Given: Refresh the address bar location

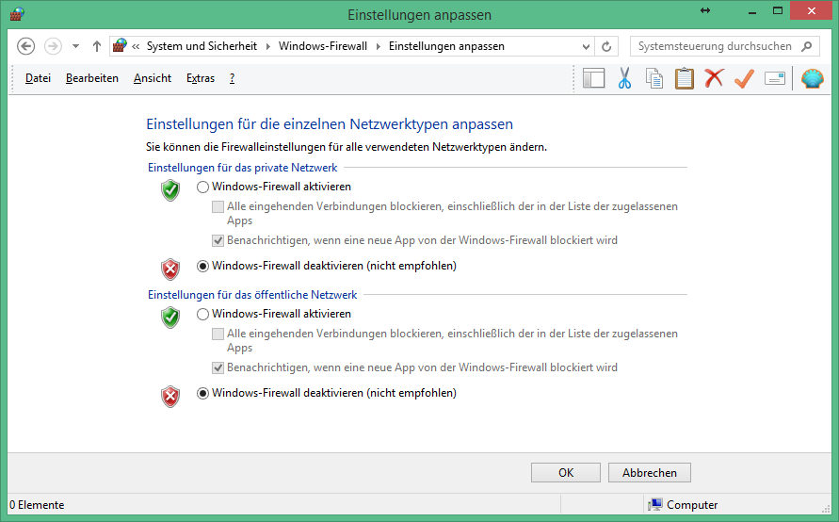Looking at the screenshot, I should pyautogui.click(x=607, y=46).
